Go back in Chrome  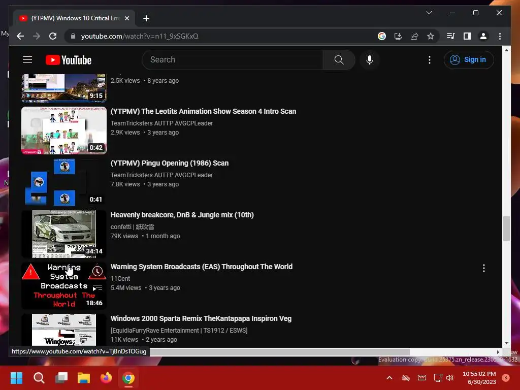point(20,36)
